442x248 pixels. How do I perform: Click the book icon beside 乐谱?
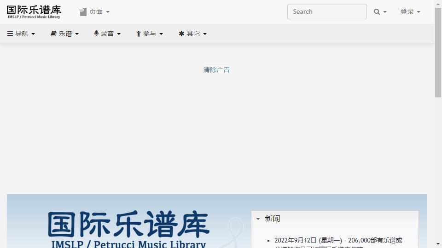[x=53, y=34]
